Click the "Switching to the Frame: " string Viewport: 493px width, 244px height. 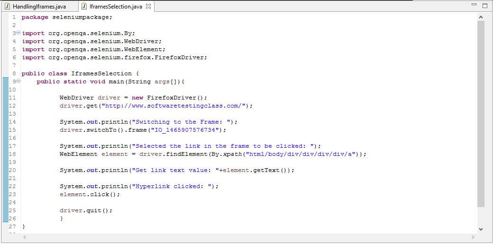click(181, 122)
